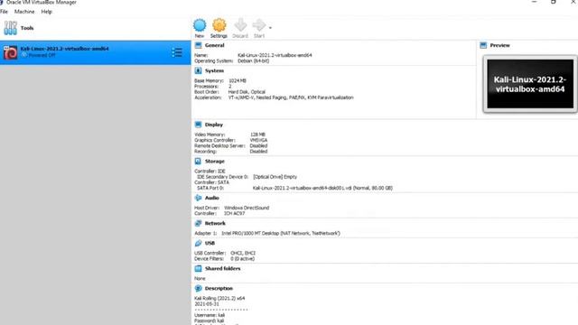Open the General settings heading link

click(215, 45)
